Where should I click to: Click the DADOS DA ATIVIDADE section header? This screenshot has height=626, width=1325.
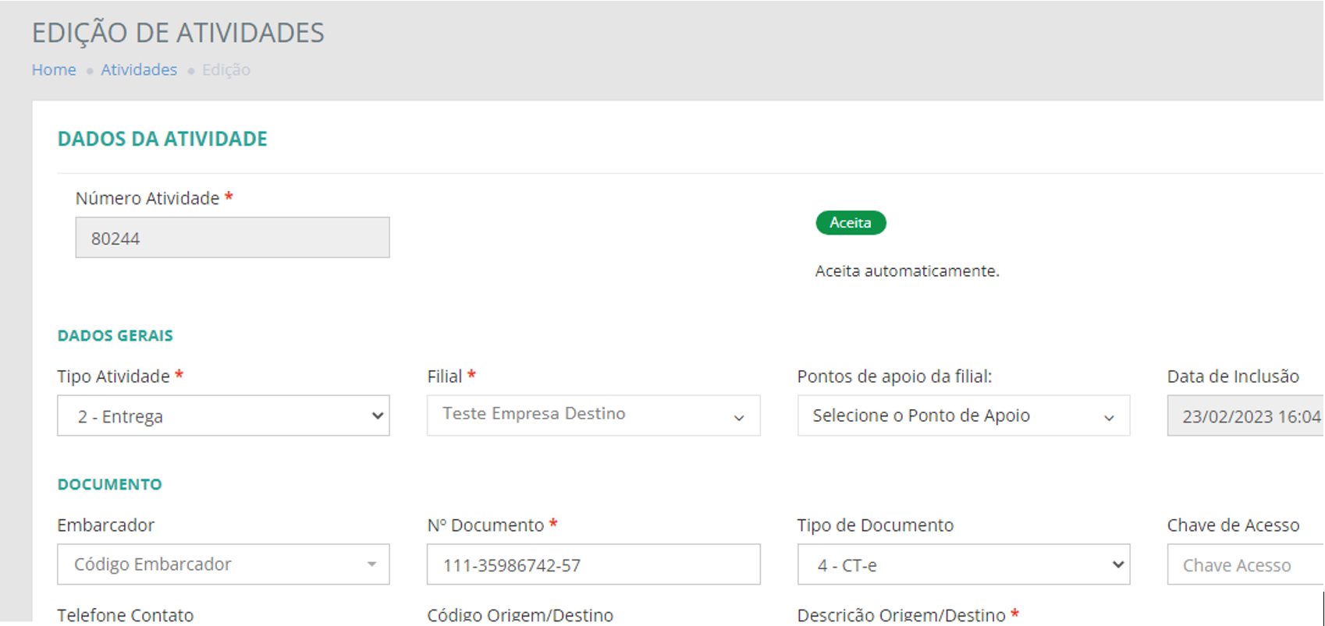coord(162,140)
